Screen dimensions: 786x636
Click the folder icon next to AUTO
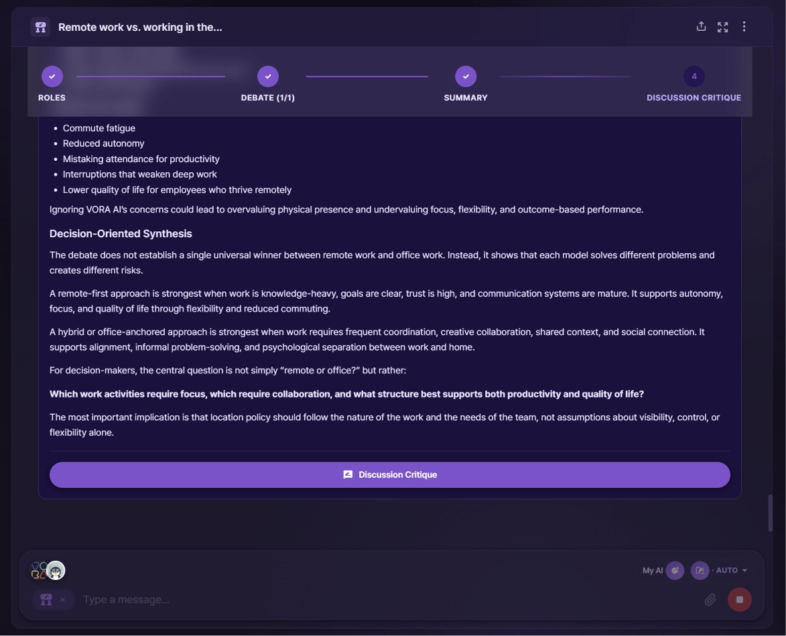tap(700, 570)
